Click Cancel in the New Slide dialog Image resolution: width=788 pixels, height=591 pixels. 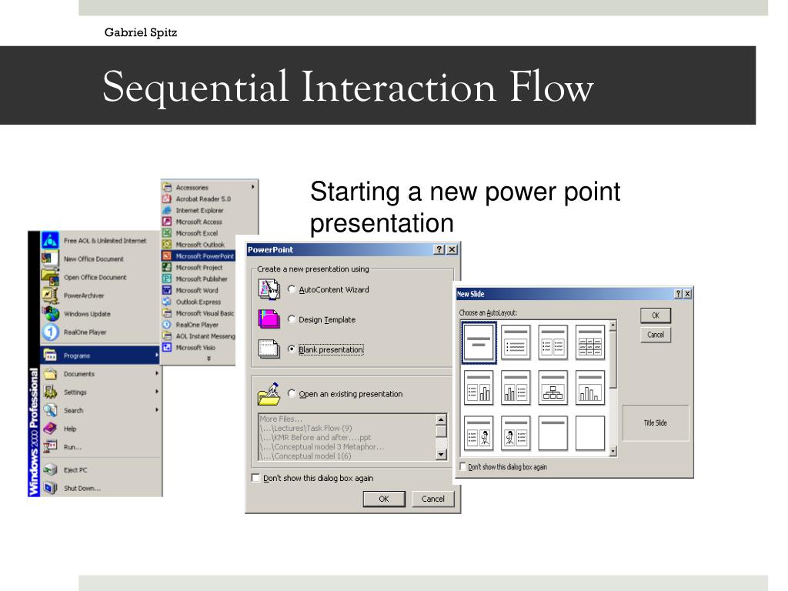pos(656,335)
